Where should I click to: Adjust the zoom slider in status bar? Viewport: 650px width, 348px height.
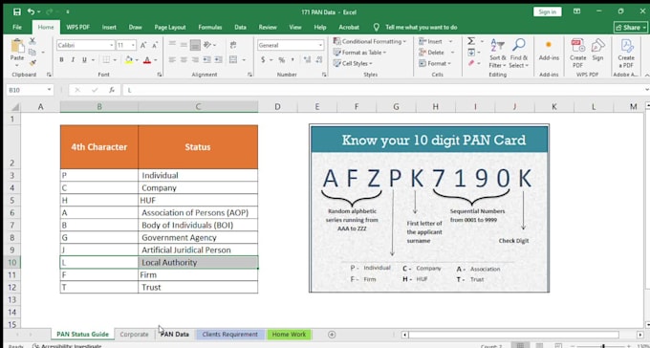tap(603, 345)
